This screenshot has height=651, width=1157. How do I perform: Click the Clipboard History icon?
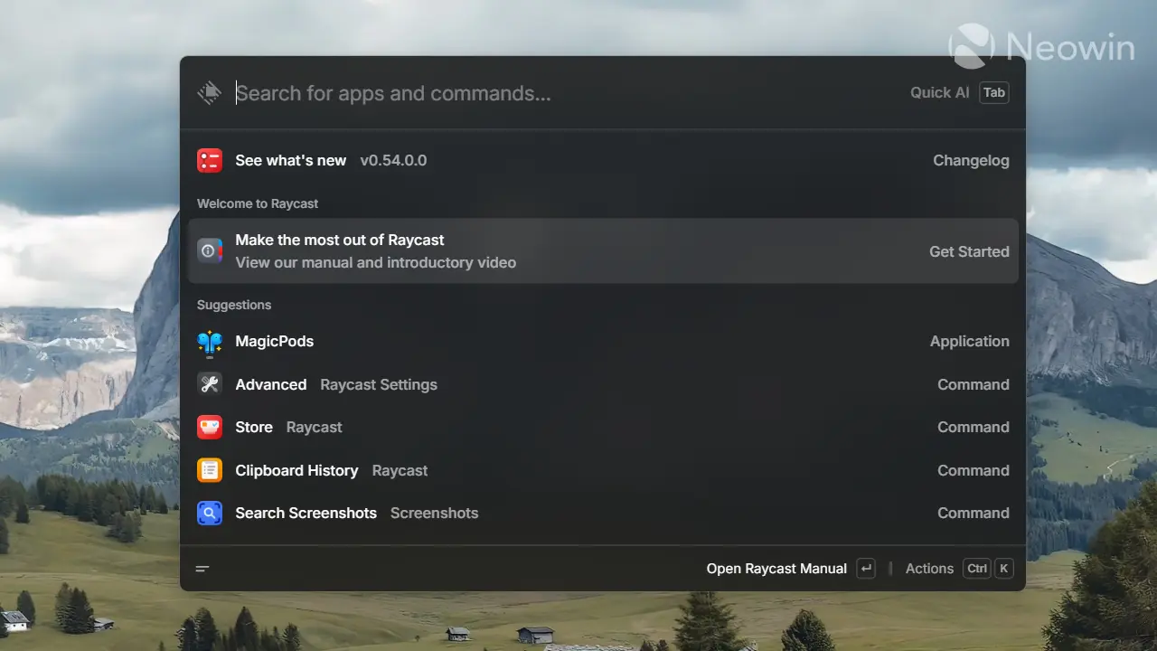(x=209, y=470)
